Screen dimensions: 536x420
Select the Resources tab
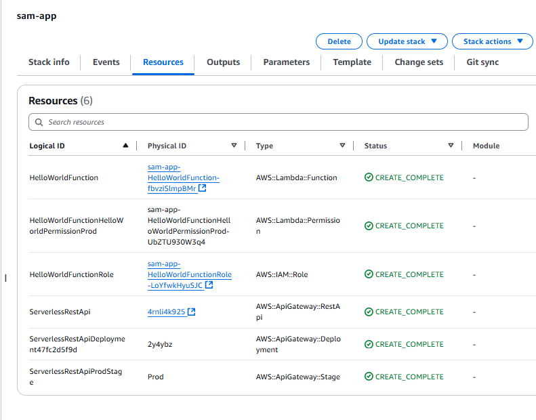click(163, 62)
